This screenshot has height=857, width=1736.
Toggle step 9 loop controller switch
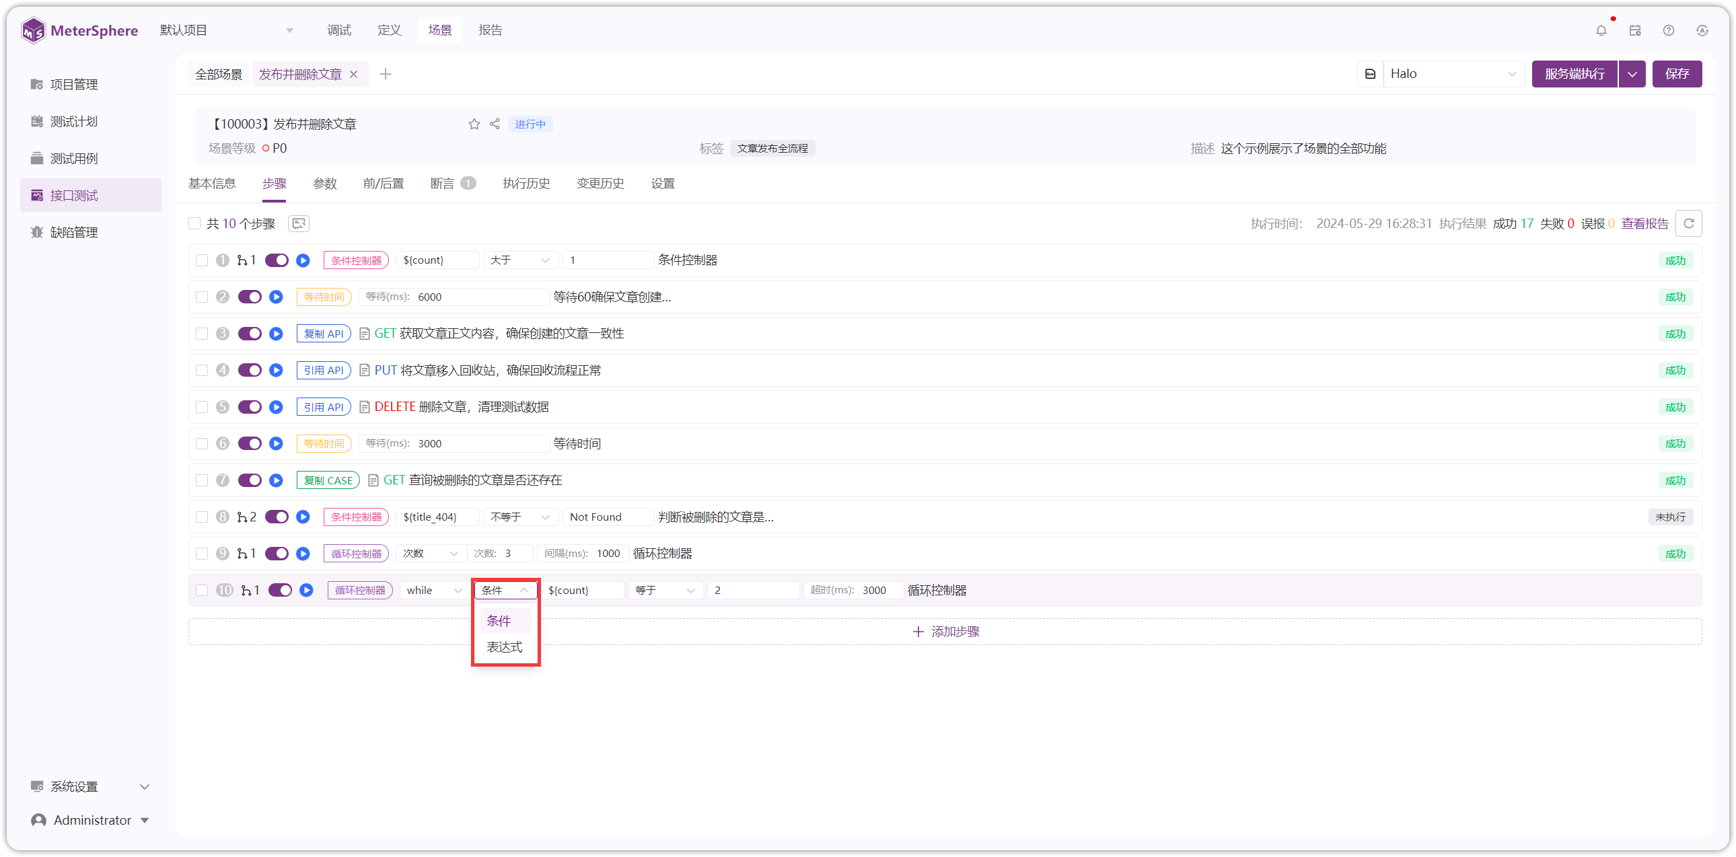coord(277,554)
